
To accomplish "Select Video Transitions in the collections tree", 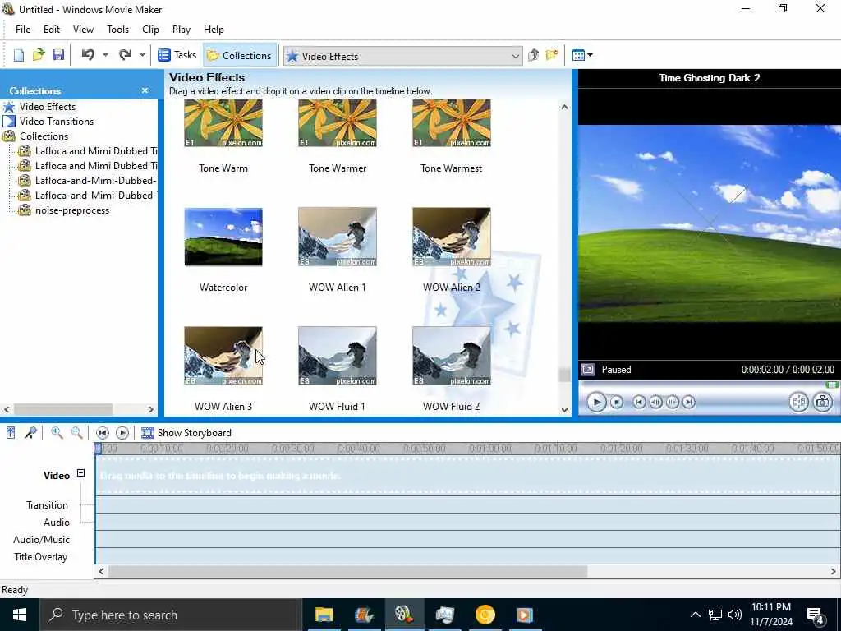I will (57, 122).
